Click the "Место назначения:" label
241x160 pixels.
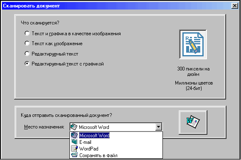click(44, 127)
